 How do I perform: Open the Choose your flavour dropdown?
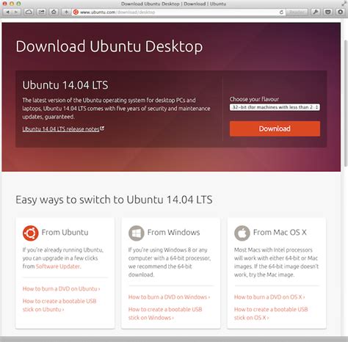point(275,107)
